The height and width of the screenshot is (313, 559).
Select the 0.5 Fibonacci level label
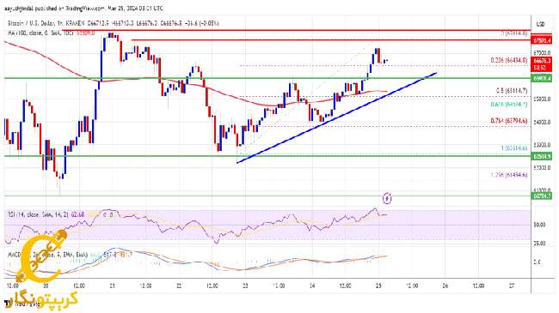click(511, 91)
